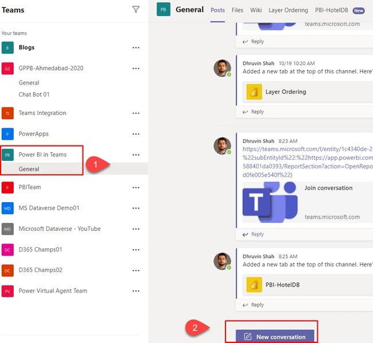373x343 pixels.
Task: Select General channel under Power BI in Teams
Action: 29,169
